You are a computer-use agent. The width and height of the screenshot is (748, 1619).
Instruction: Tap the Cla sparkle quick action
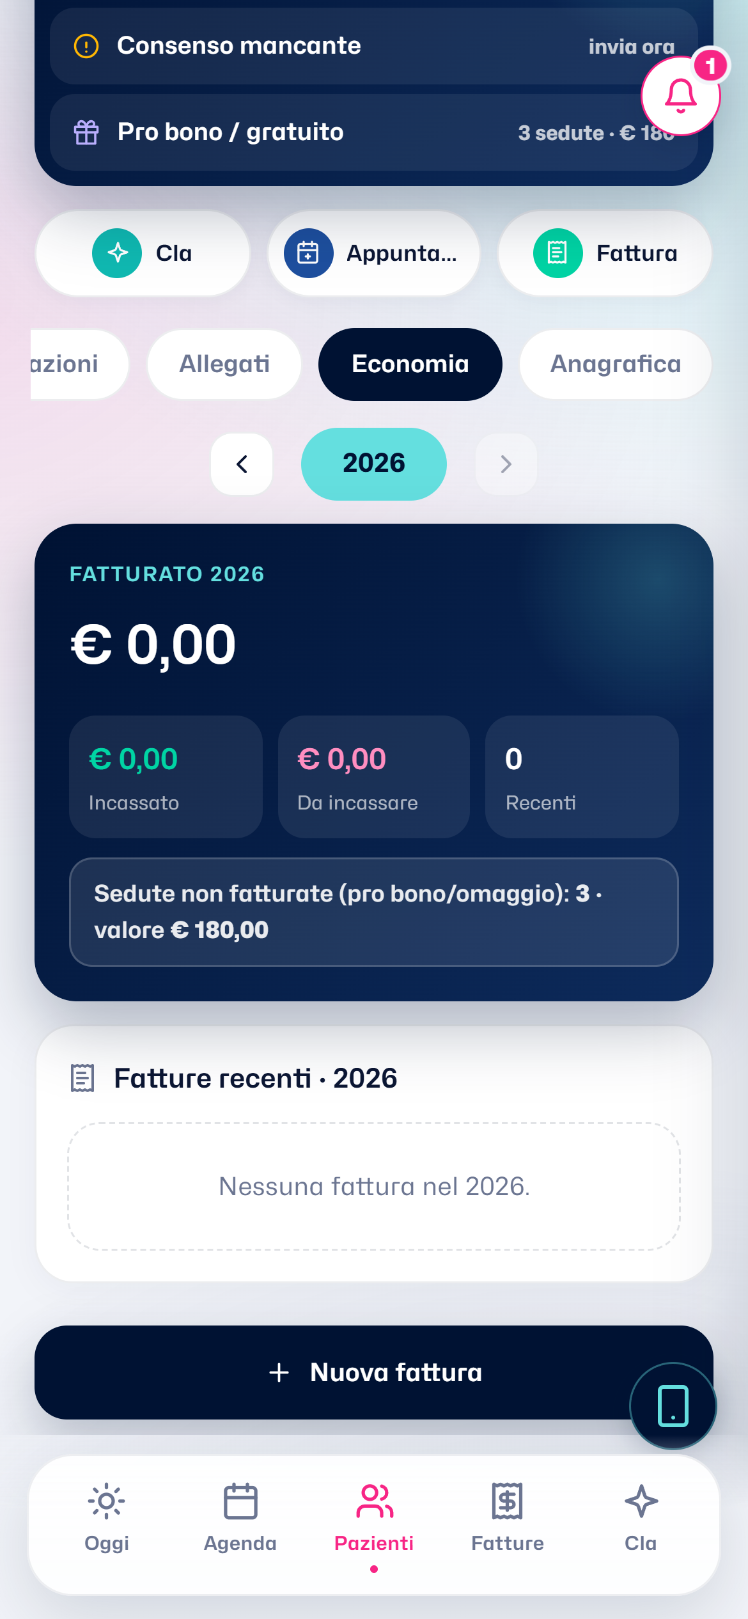point(143,253)
